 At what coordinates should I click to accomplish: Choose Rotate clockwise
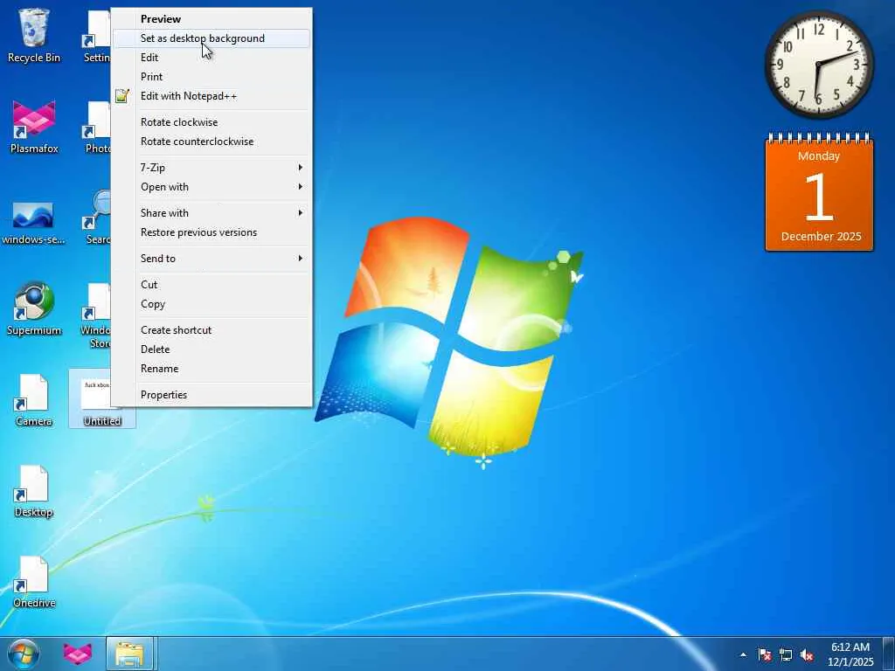tap(212, 122)
